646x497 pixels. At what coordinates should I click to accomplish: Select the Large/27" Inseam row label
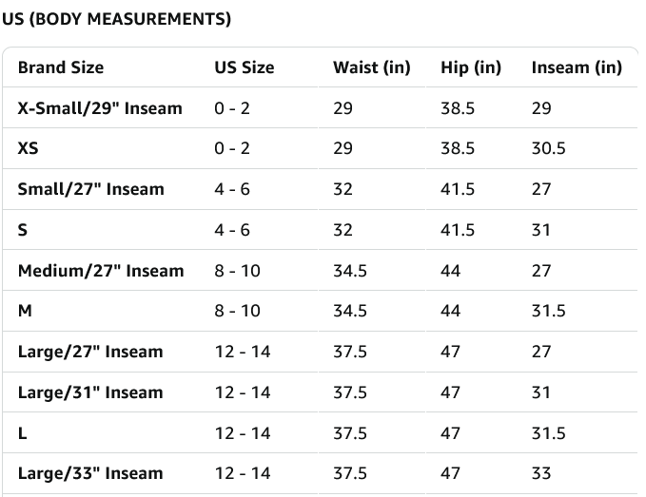(x=90, y=352)
